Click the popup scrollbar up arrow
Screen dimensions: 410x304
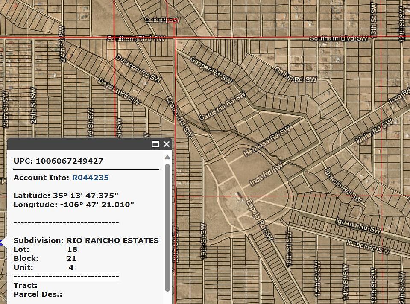click(x=167, y=158)
